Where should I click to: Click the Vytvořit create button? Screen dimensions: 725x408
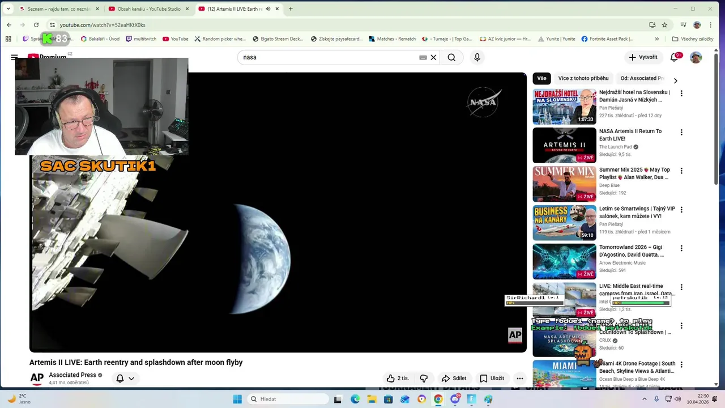pyautogui.click(x=643, y=57)
